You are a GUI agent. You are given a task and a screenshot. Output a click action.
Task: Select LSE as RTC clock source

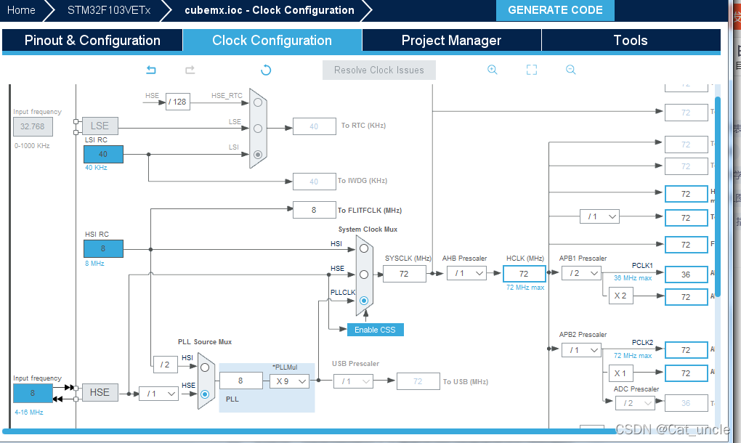(258, 129)
